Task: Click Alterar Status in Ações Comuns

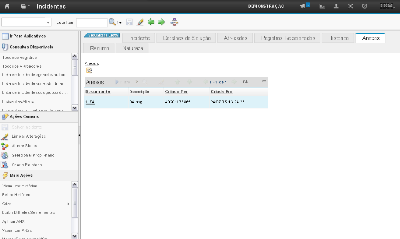Action: pyautogui.click(x=24, y=146)
